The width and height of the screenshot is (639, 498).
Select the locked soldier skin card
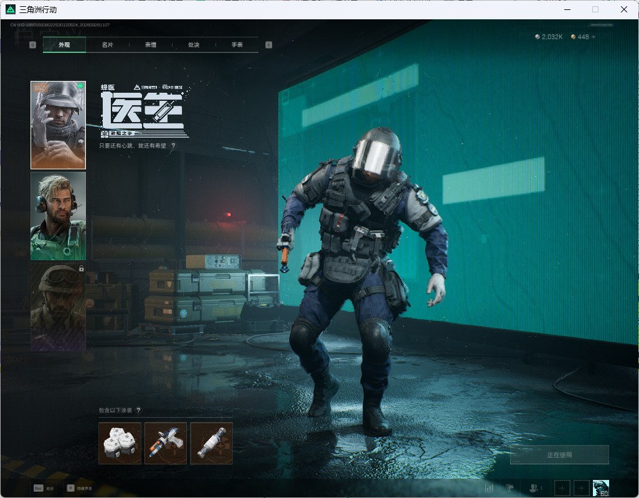pyautogui.click(x=59, y=307)
